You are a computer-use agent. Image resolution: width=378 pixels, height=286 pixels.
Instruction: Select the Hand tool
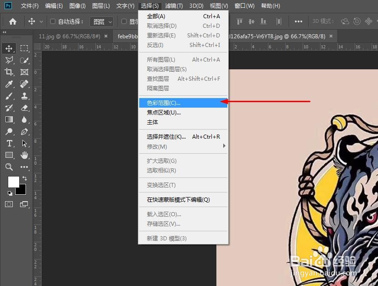point(24,155)
